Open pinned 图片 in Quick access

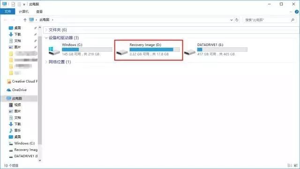point(18,47)
